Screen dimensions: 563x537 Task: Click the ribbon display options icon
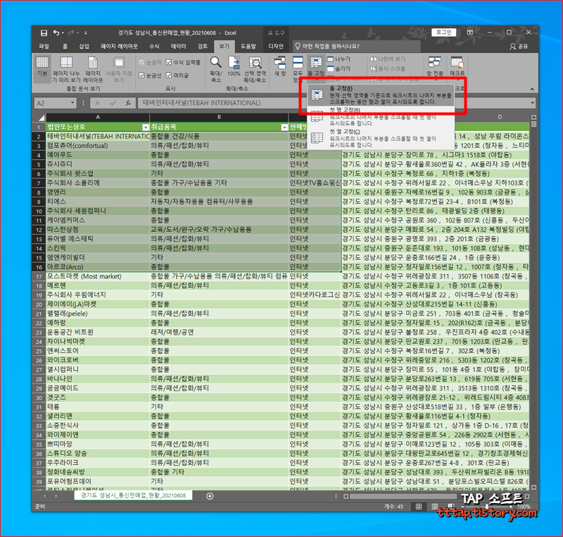tap(469, 32)
